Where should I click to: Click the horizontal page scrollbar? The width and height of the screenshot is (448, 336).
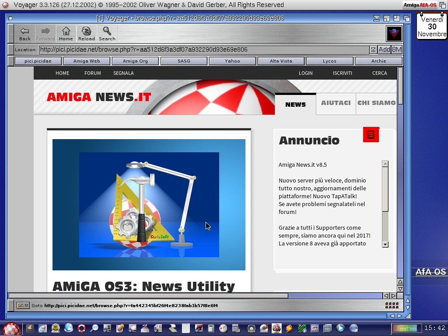pos(149,296)
